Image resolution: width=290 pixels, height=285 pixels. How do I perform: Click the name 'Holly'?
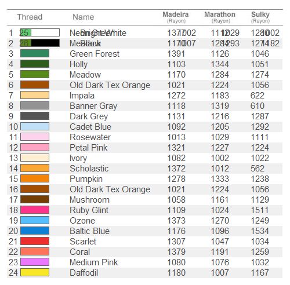78,64
